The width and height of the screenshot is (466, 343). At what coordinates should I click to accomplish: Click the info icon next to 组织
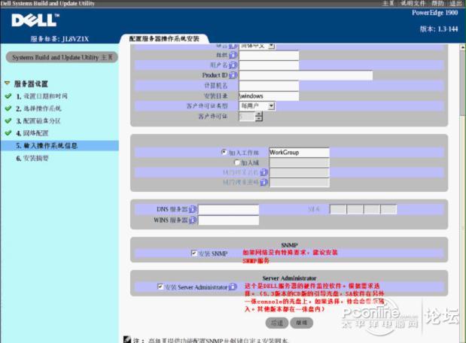pyautogui.click(x=233, y=55)
